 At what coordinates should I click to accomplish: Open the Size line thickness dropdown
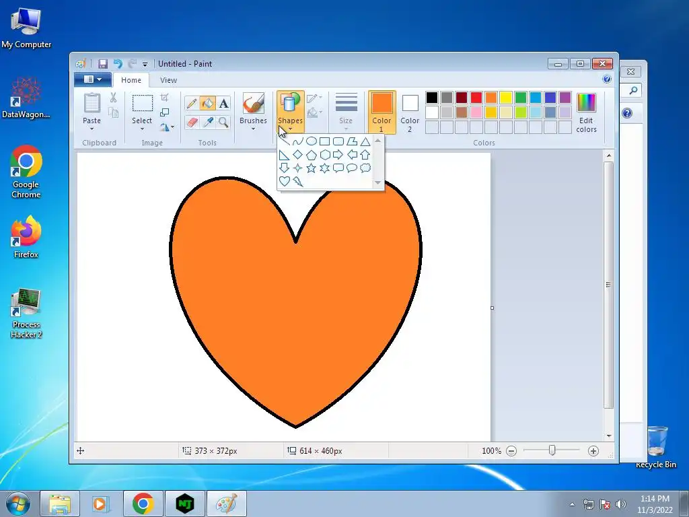point(346,112)
